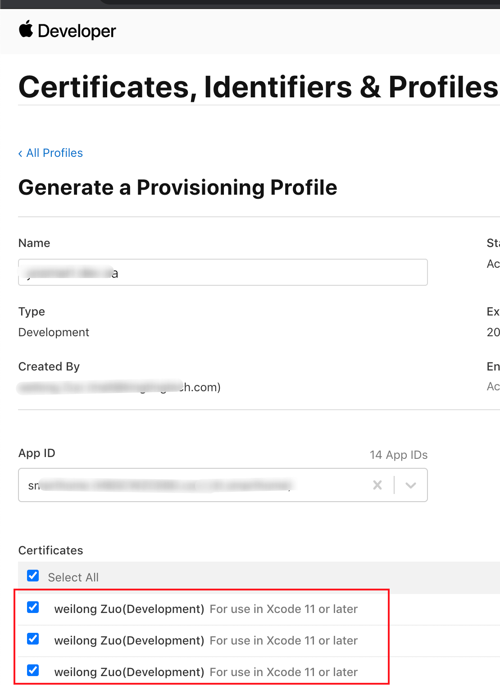Viewport: 500px width, 686px height.
Task: Uncheck the third weilong Zuo(Development) certificate
Action: click(33, 670)
